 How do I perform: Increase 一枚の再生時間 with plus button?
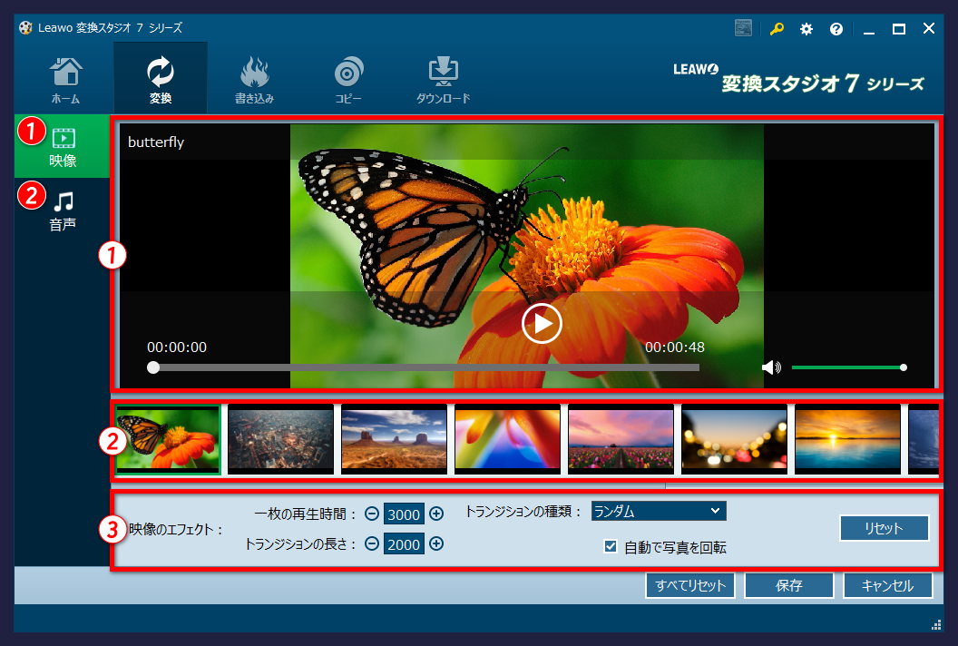pos(436,514)
